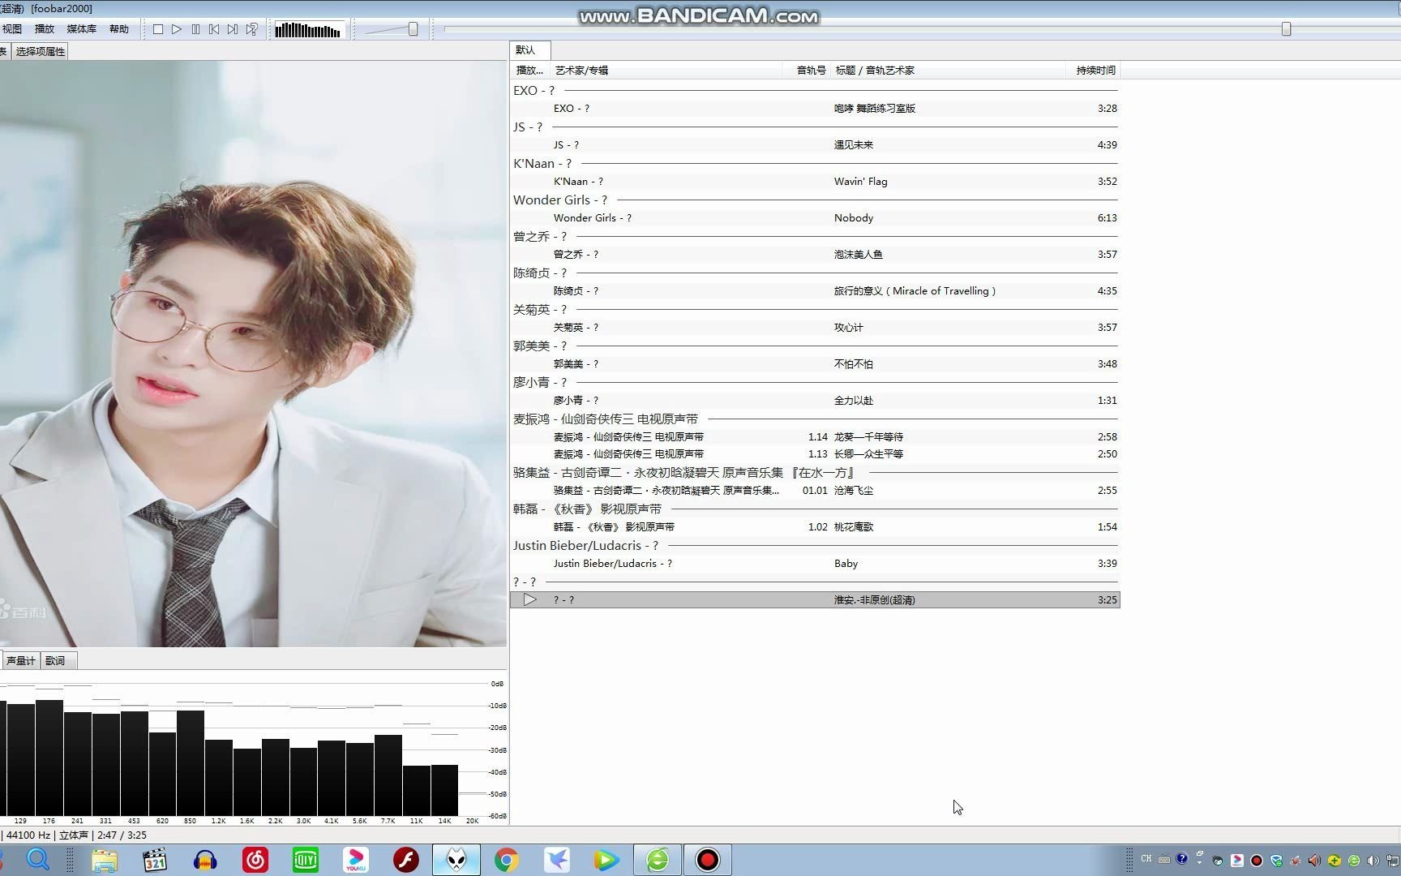This screenshot has width=1401, height=876.
Task: Select track 龙葵—千年等待
Action: click(815, 437)
